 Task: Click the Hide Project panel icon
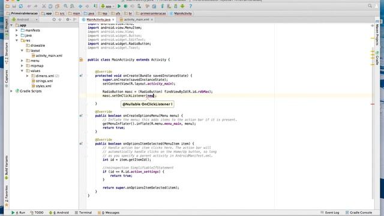[75, 19]
